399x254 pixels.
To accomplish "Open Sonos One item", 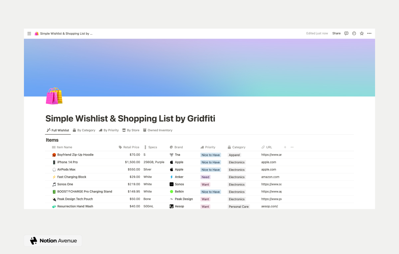I will [65, 184].
